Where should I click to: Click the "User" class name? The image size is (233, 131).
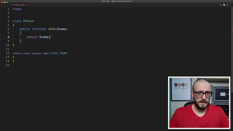[64, 53]
